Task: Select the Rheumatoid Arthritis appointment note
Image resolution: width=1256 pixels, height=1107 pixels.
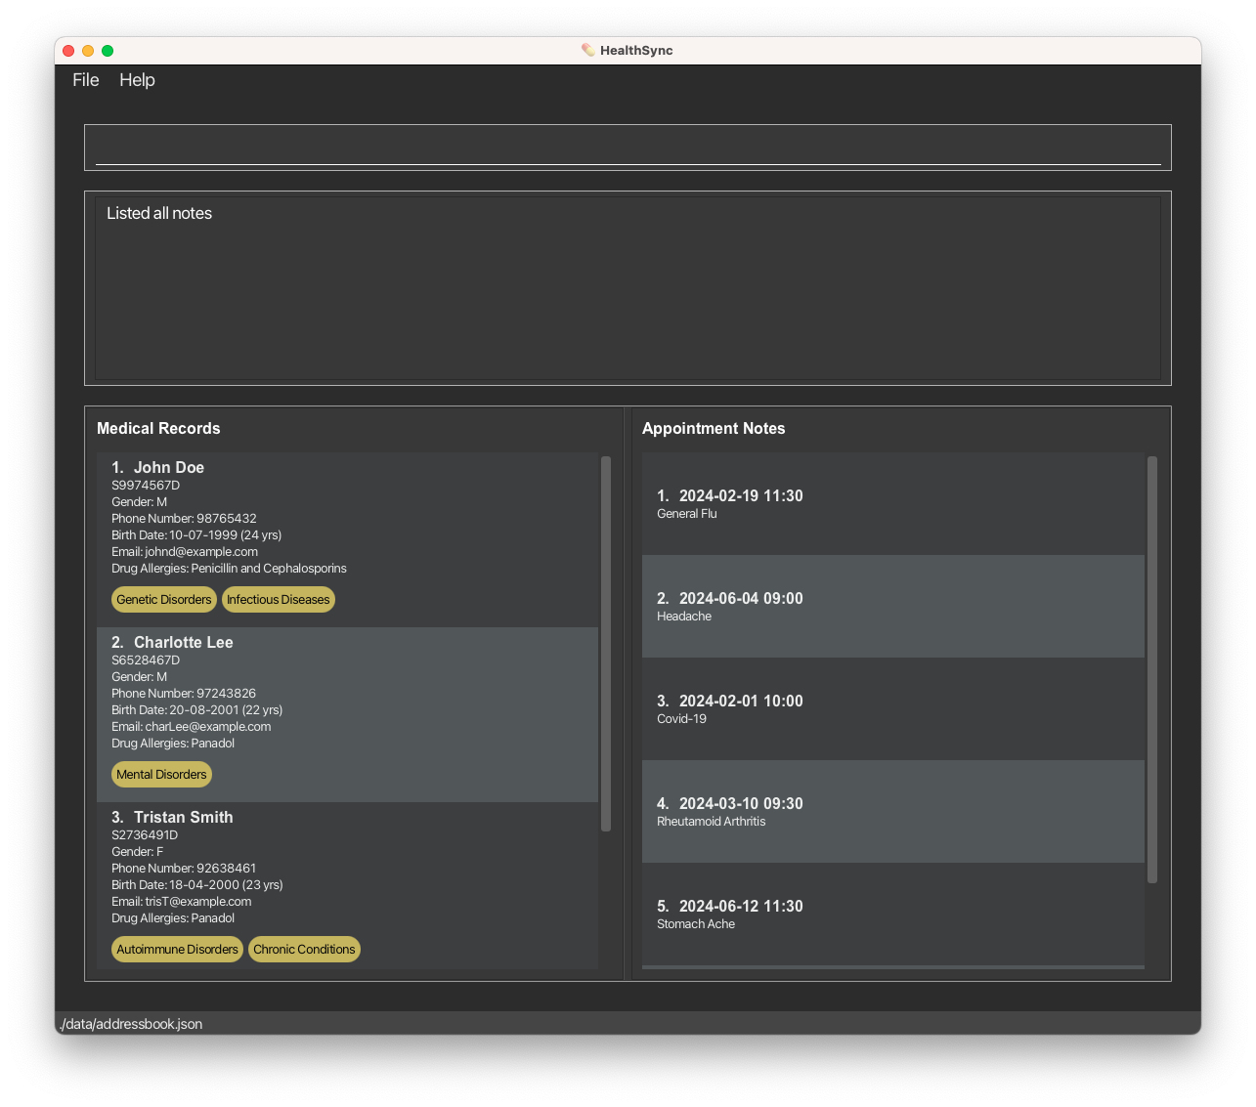Action: tap(893, 812)
